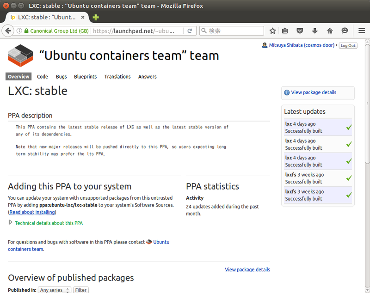
Task: Reload the current page
Action: tap(190, 31)
